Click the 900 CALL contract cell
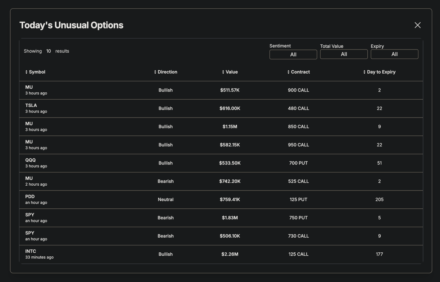The height and width of the screenshot is (282, 440). tap(298, 90)
